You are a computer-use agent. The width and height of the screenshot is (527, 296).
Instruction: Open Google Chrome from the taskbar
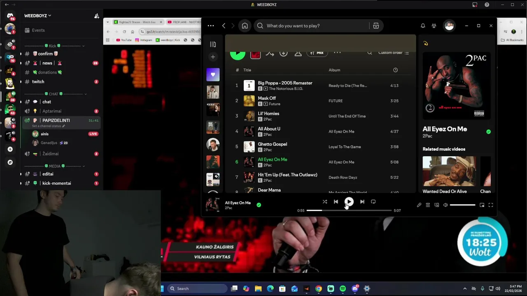[x=319, y=289]
